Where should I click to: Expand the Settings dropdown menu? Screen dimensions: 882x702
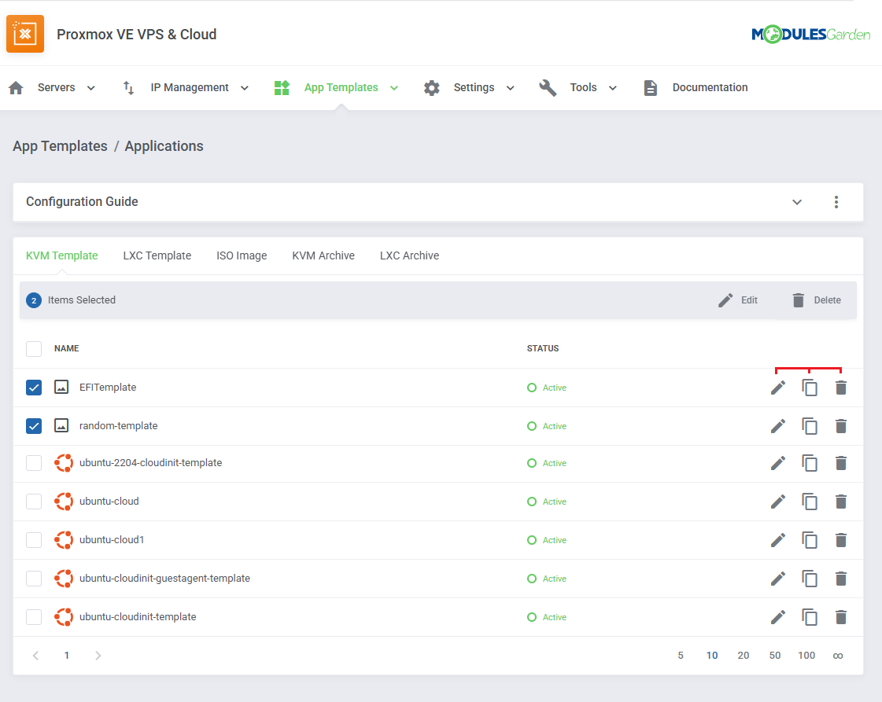(x=510, y=88)
